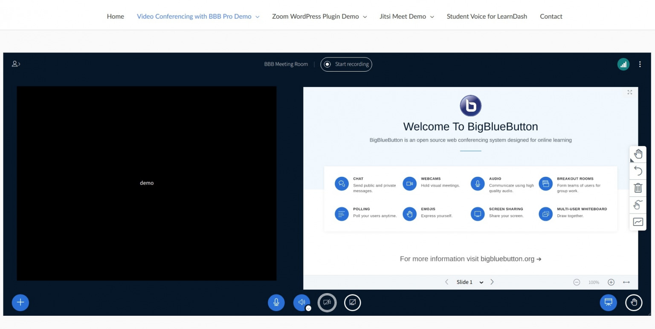Fit the slide to width
Screen dimensions: 655x329
point(626,282)
